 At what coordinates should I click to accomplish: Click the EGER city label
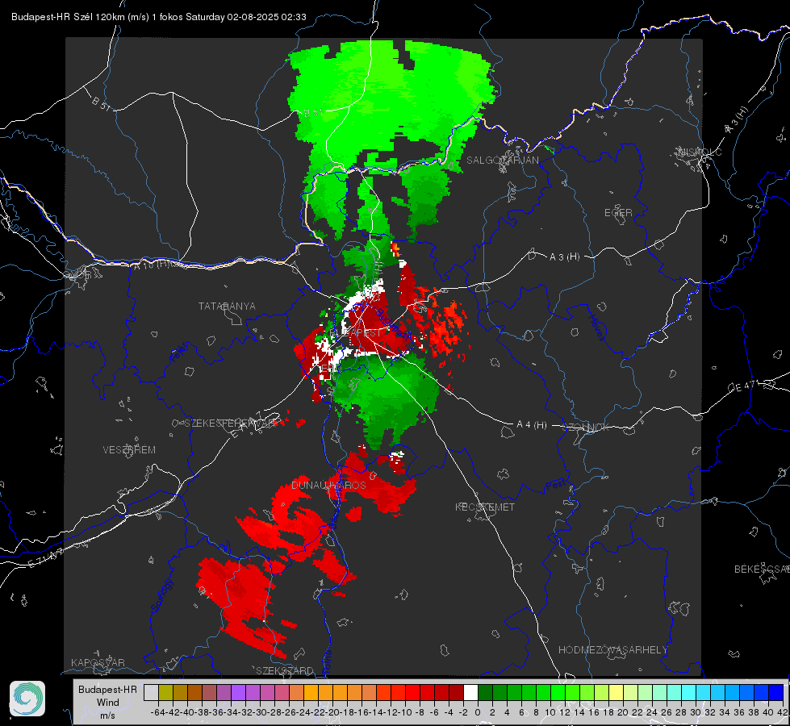[618, 213]
